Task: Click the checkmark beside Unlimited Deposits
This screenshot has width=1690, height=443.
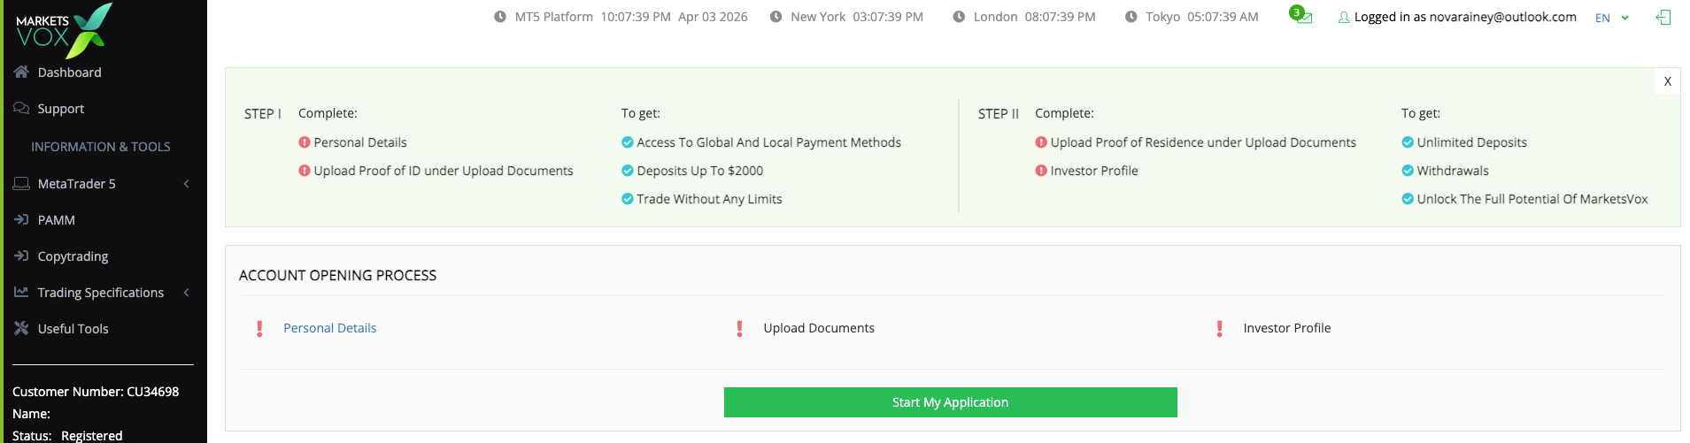Action: (x=1408, y=142)
